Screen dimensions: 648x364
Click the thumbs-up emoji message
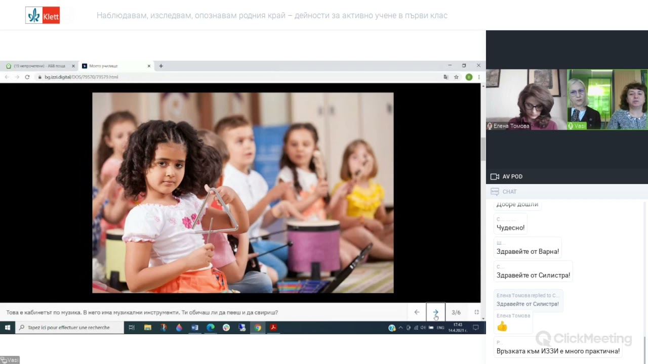tap(502, 327)
